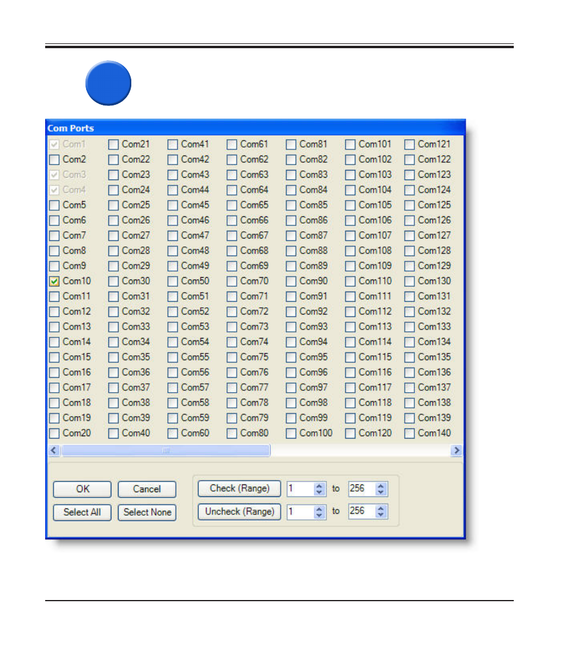The height and width of the screenshot is (650, 574).
Task: Check the Com96 checkbox
Action: 292,372
